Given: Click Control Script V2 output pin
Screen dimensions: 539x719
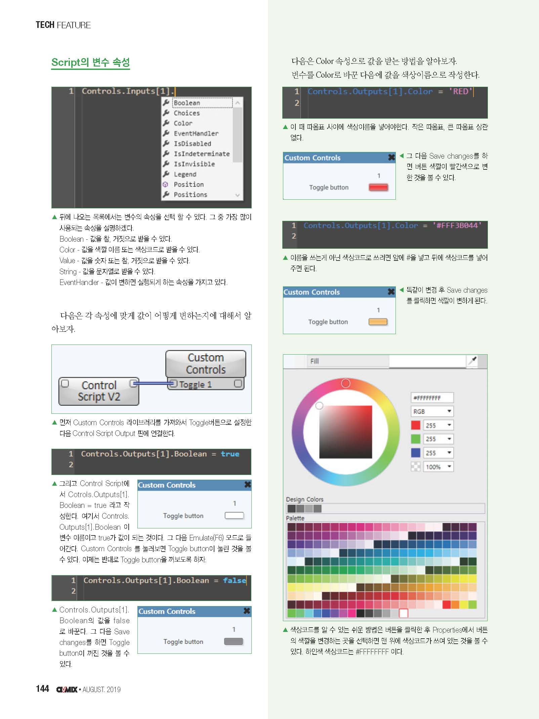Looking at the screenshot, I should pyautogui.click(x=133, y=383).
